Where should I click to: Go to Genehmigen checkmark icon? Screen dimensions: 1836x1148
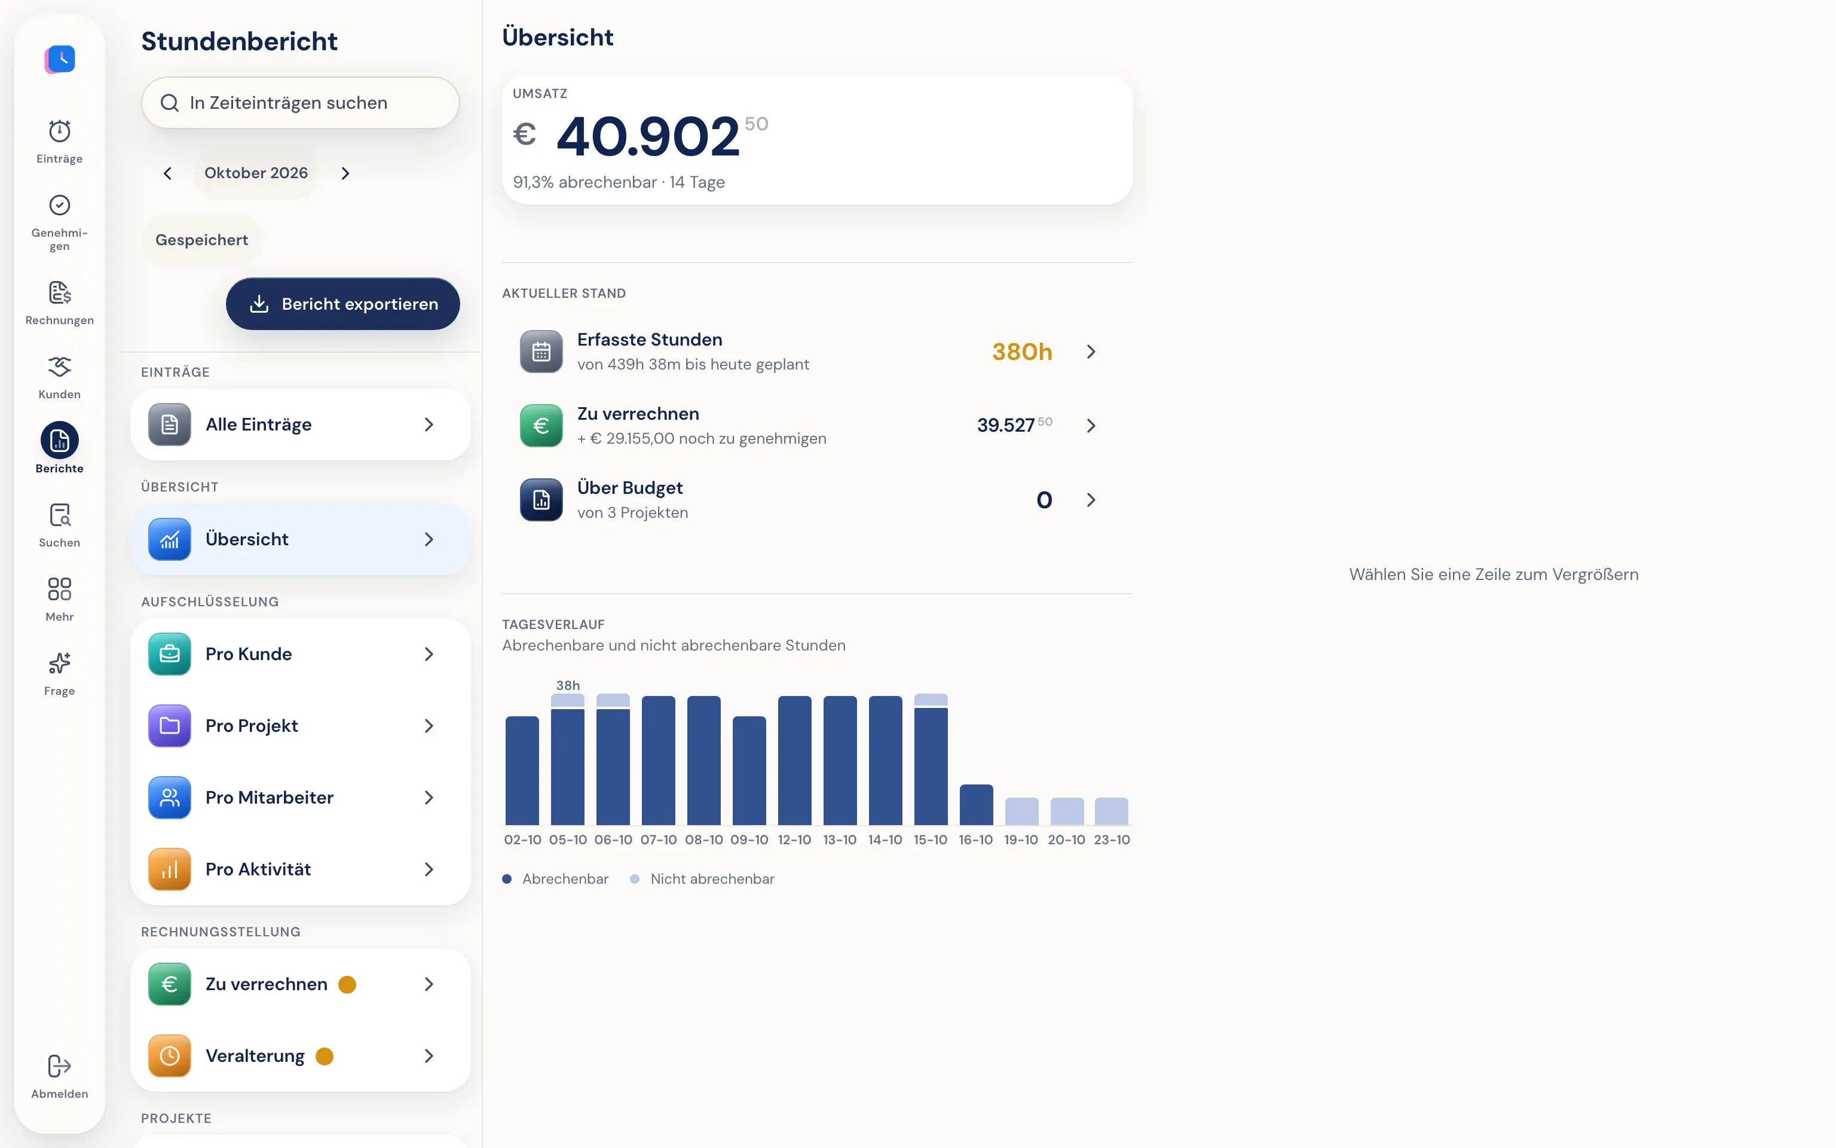pyautogui.click(x=59, y=205)
